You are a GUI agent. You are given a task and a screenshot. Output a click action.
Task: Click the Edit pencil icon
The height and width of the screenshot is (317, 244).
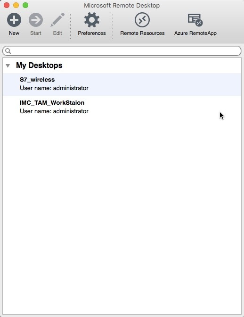point(57,20)
